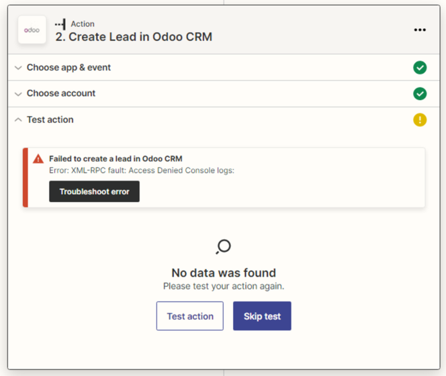Image resolution: width=446 pixels, height=376 pixels.
Task: Click yellow warning icon beside Test action
Action: coord(420,120)
